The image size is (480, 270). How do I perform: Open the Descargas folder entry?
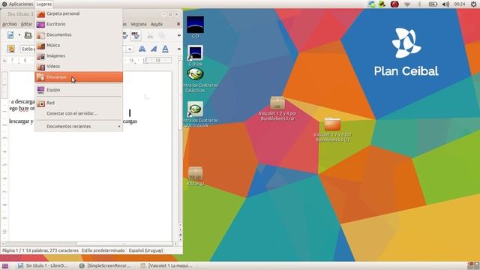79,77
